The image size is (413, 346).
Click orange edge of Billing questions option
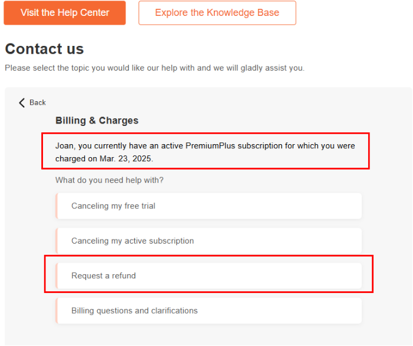[x=57, y=311]
